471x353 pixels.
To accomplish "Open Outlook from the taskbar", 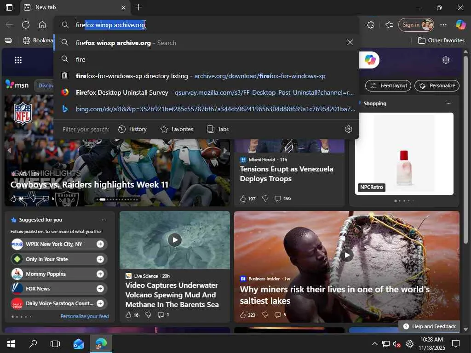I will coord(78,344).
